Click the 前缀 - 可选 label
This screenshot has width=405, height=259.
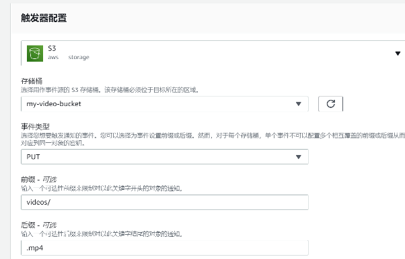39,179
